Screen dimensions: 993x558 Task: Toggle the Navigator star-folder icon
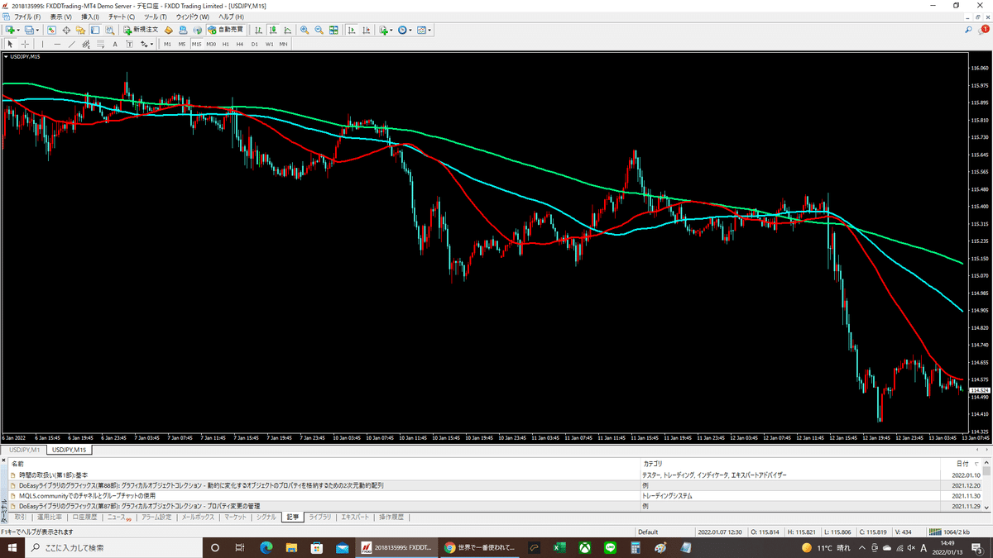click(80, 30)
